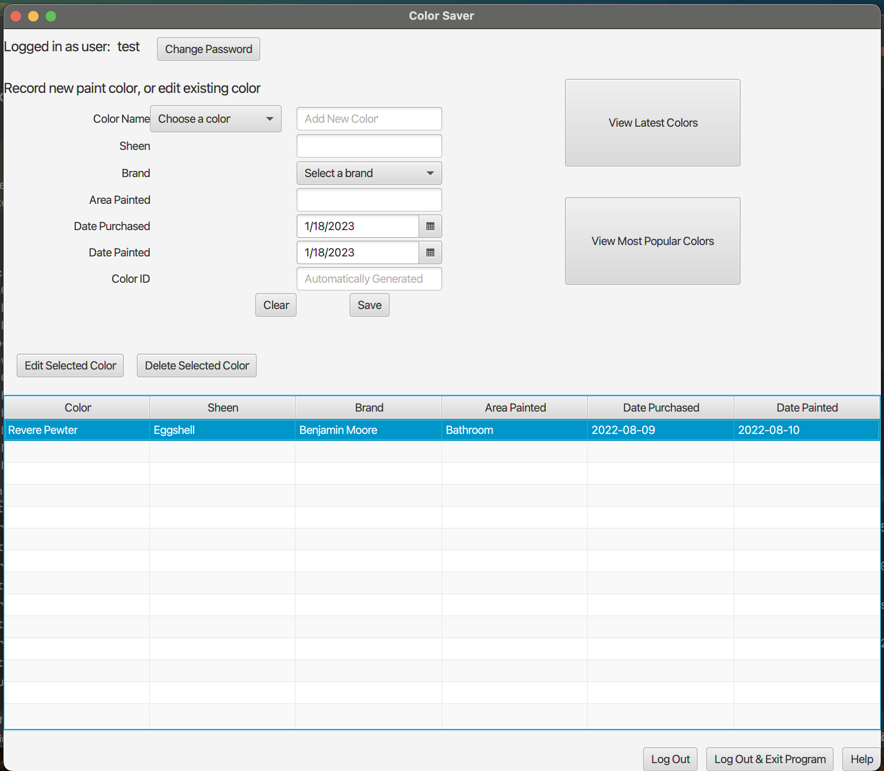This screenshot has height=771, width=884.
Task: Click into the Sheen text field
Action: tap(369, 146)
